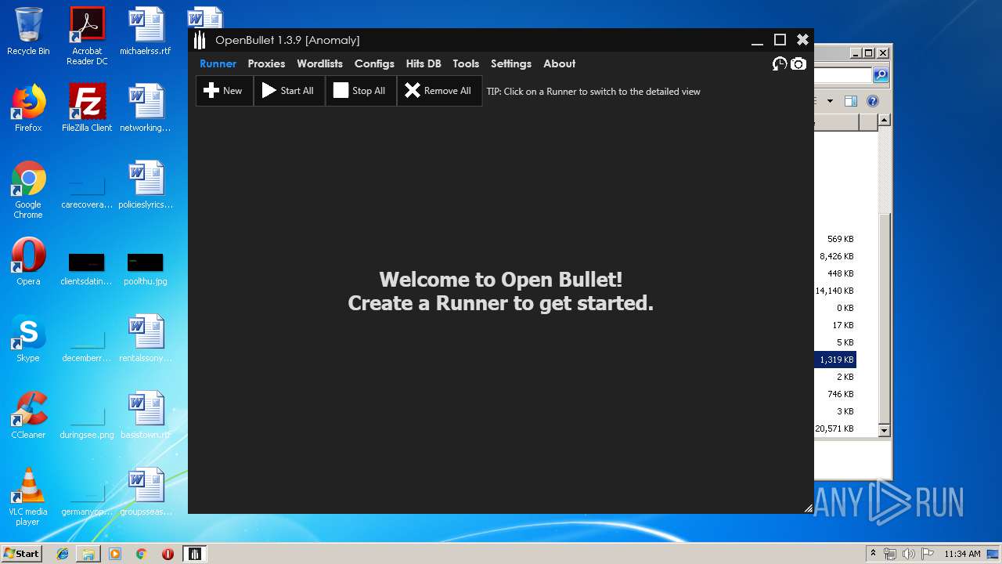This screenshot has height=564, width=1002.
Task: Open the media player taskbar icon
Action: click(115, 554)
